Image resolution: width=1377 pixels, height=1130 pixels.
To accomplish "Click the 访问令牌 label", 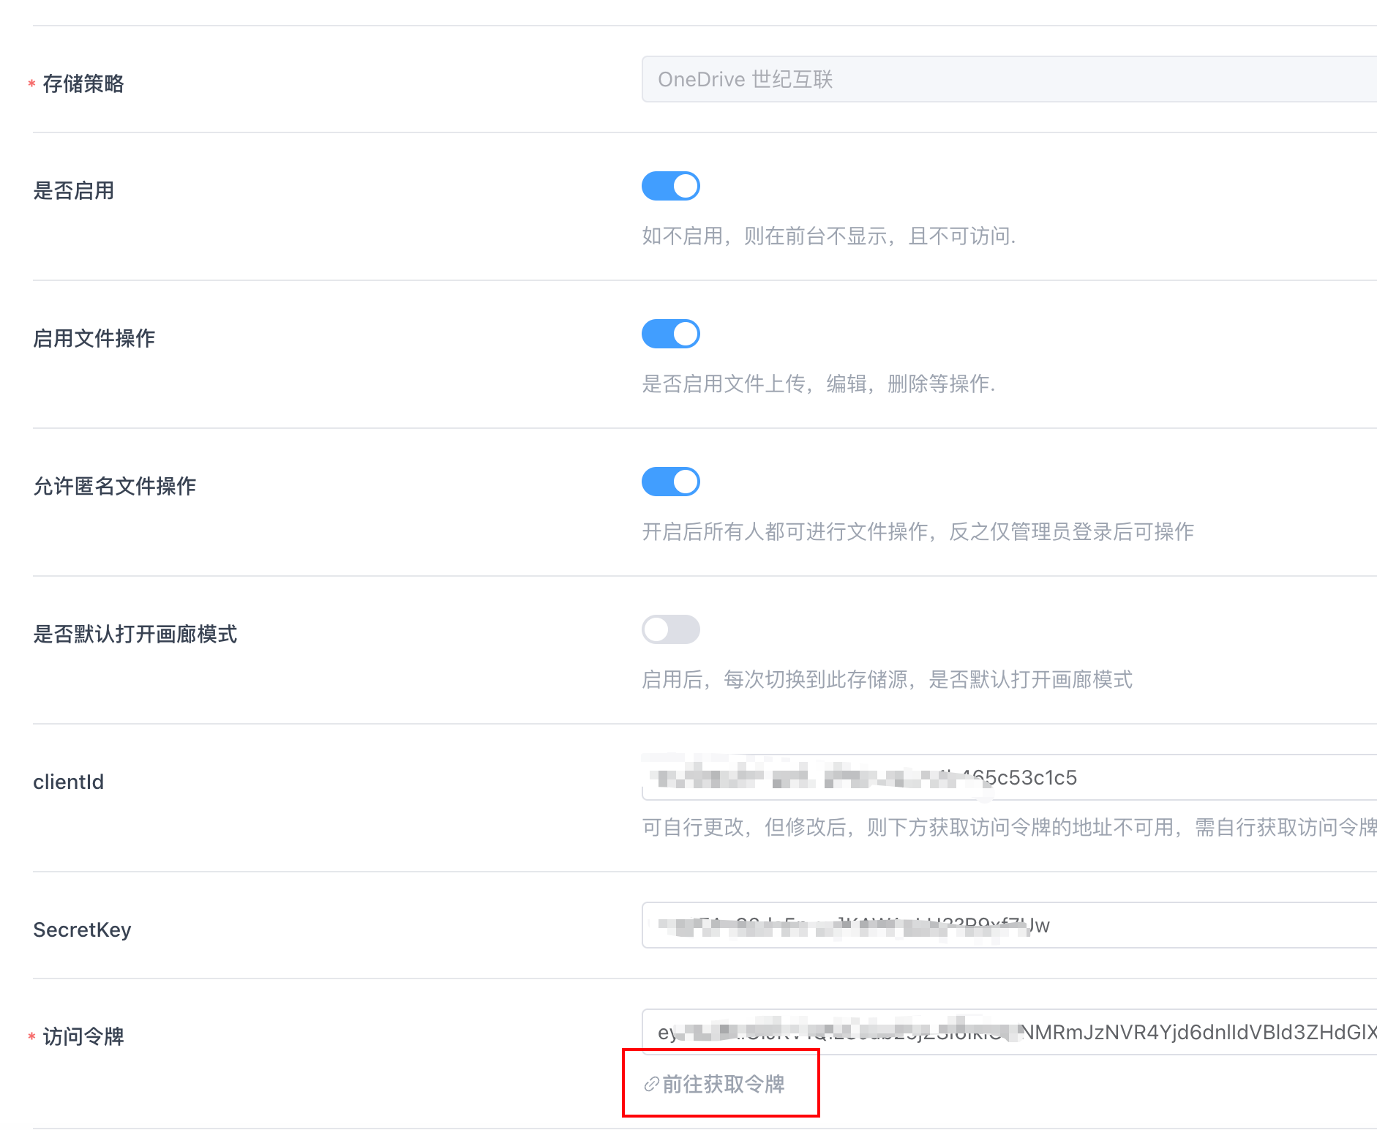I will [x=83, y=1036].
